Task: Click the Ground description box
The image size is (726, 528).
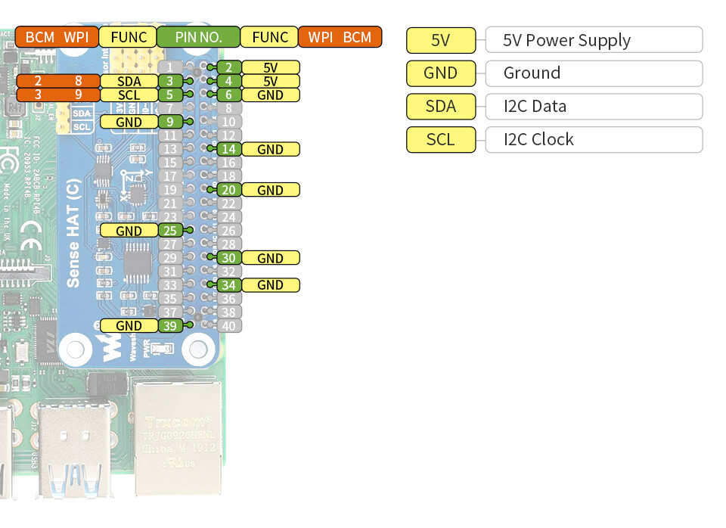Action: pos(594,73)
